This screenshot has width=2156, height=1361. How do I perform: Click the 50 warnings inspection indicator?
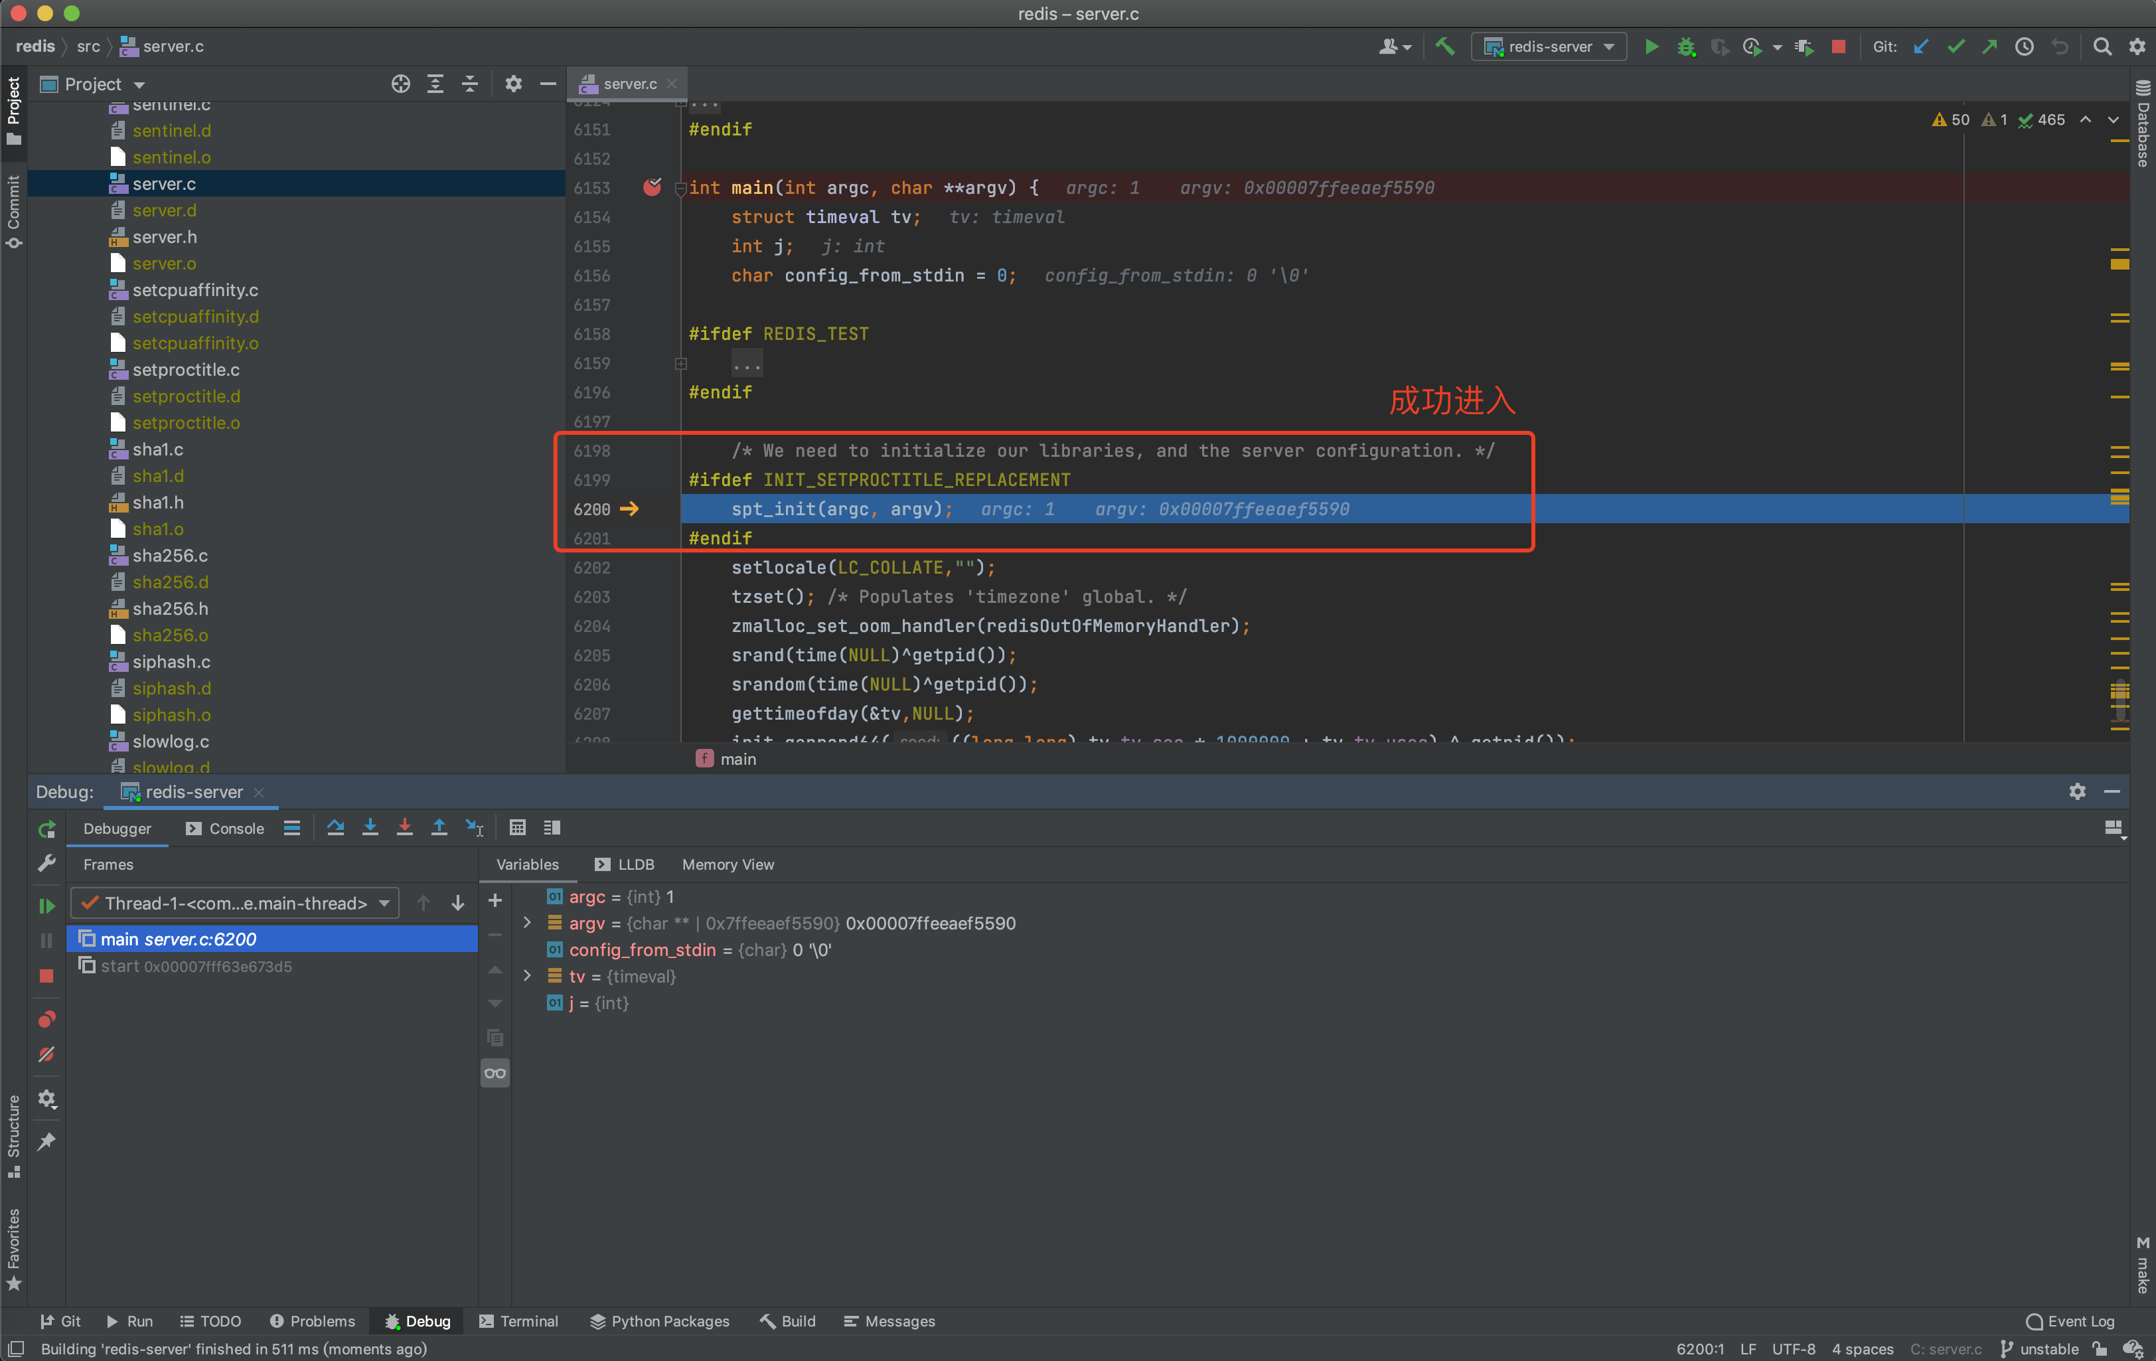[1951, 119]
